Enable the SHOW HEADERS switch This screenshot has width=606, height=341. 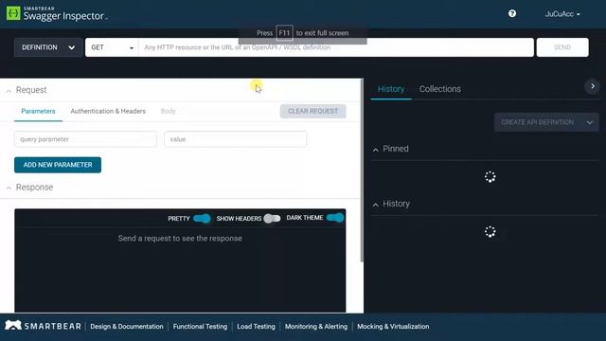[272, 219]
